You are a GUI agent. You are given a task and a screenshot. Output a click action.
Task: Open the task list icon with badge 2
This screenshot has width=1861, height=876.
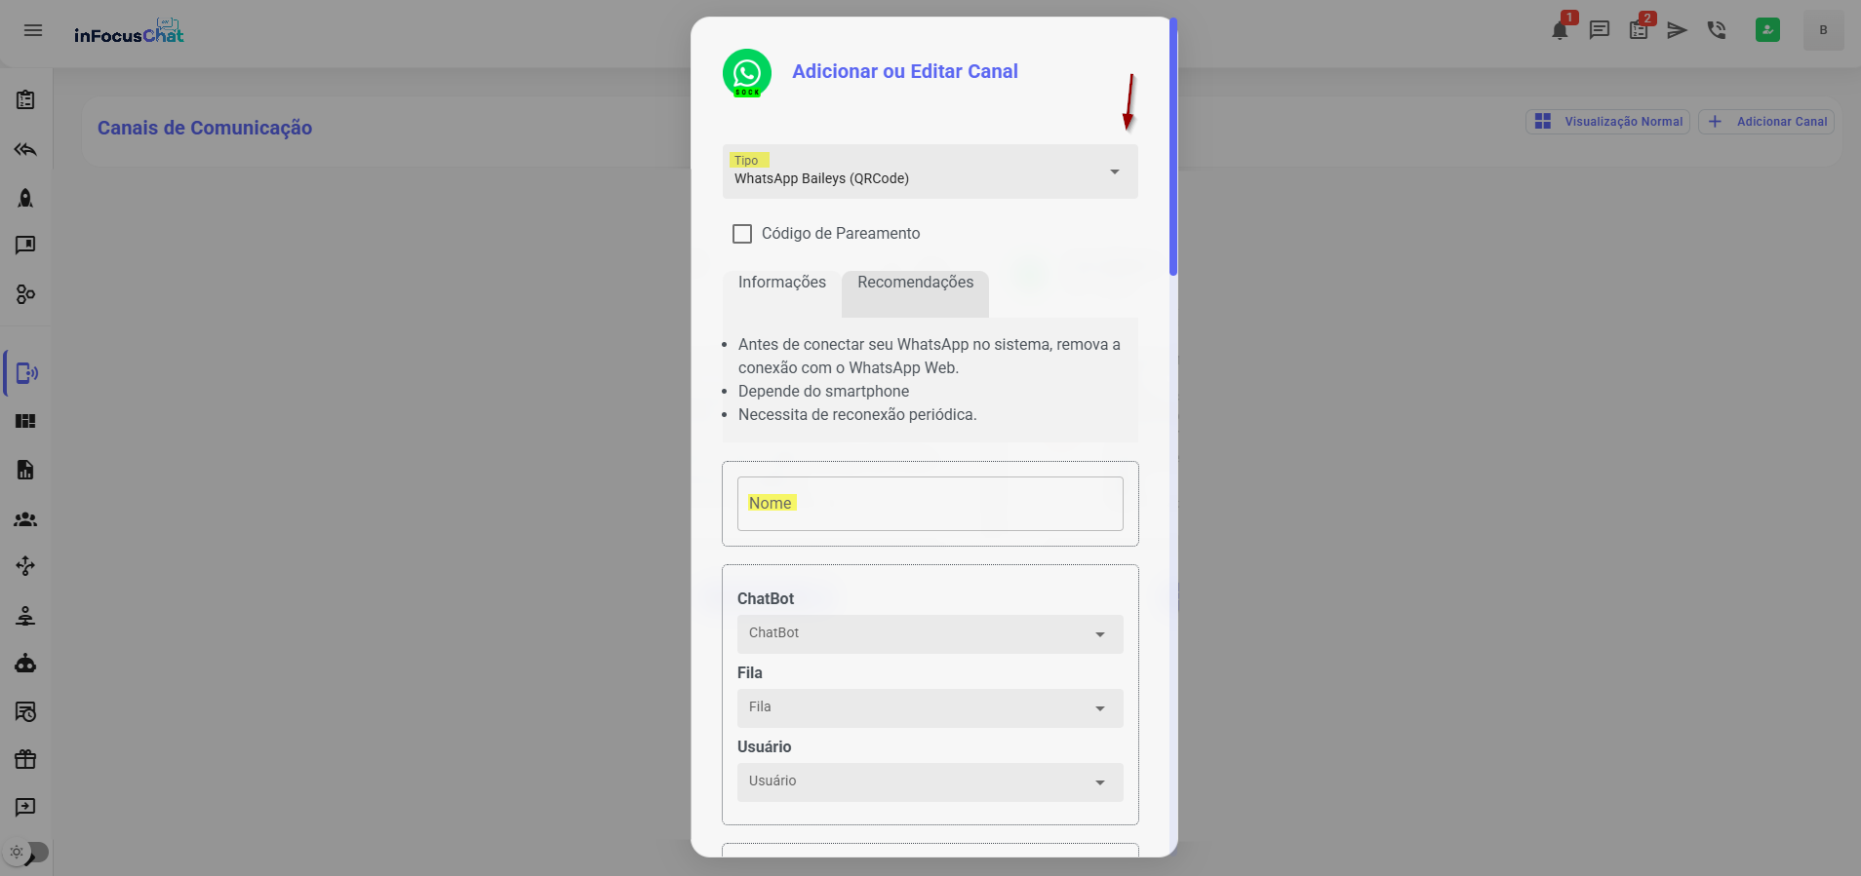pos(1639,30)
